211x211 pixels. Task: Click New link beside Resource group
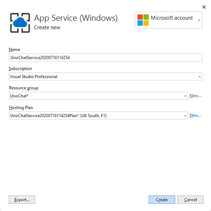(195, 96)
